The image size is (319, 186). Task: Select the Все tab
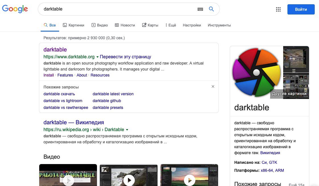[50, 25]
